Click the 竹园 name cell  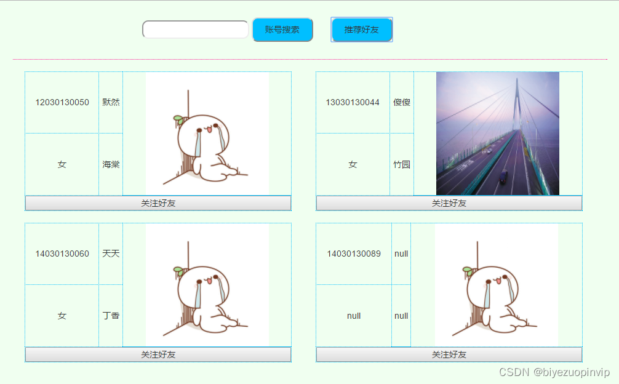pyautogui.click(x=401, y=164)
